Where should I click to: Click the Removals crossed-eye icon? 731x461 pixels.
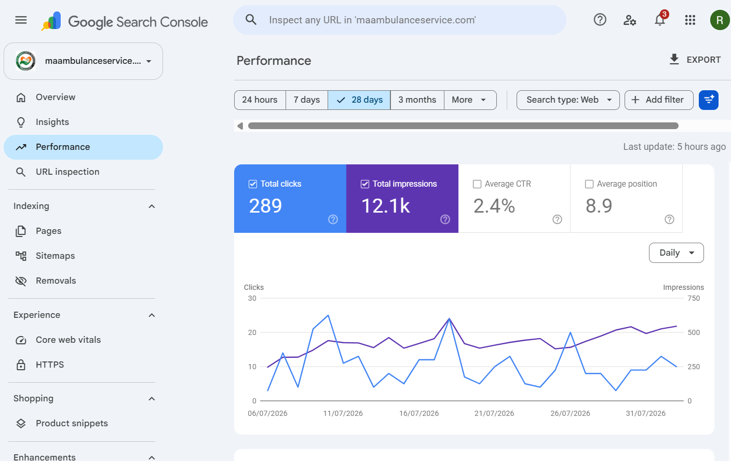[x=21, y=281]
